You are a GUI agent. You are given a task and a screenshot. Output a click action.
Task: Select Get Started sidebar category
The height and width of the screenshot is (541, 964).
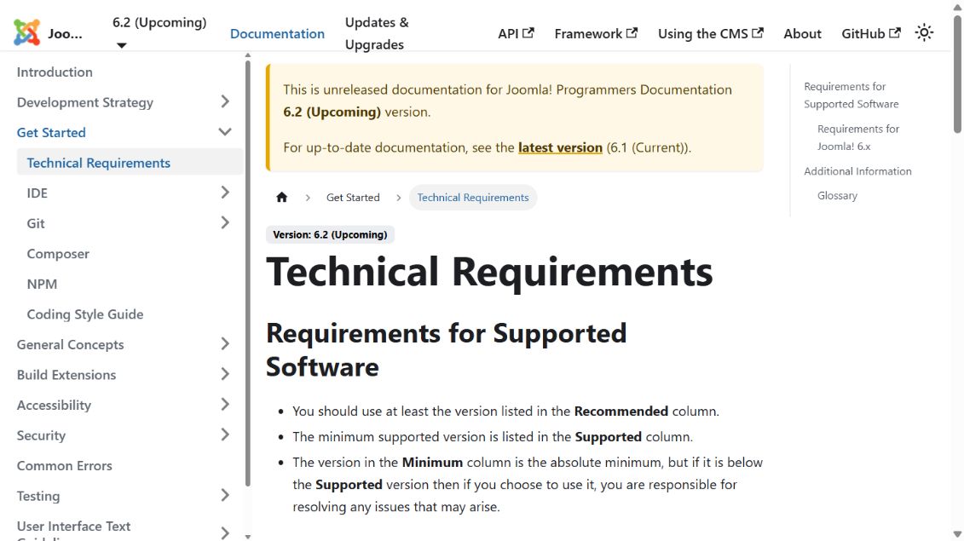tap(51, 132)
